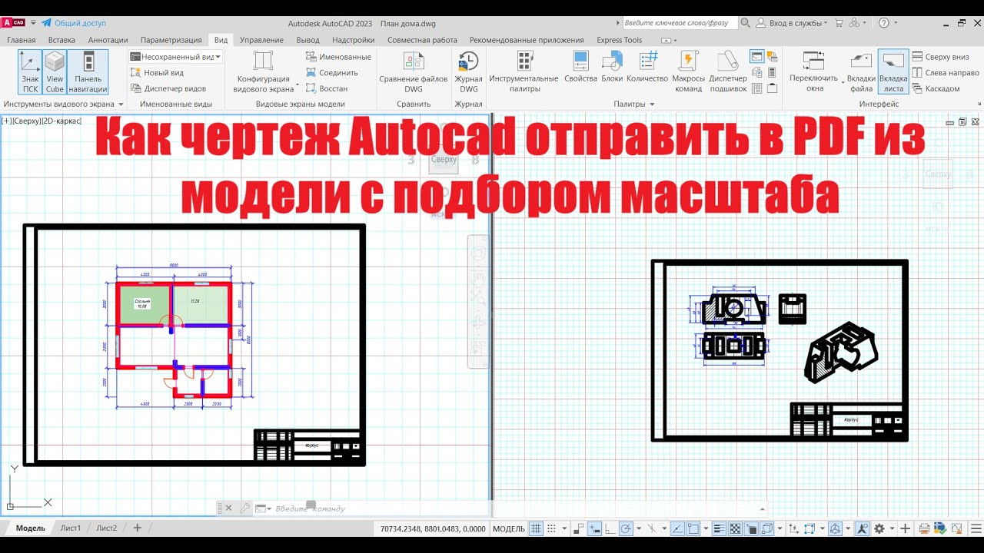The height and width of the screenshot is (553, 984).
Task: Click the Восстан viewport button
Action: pos(327,88)
